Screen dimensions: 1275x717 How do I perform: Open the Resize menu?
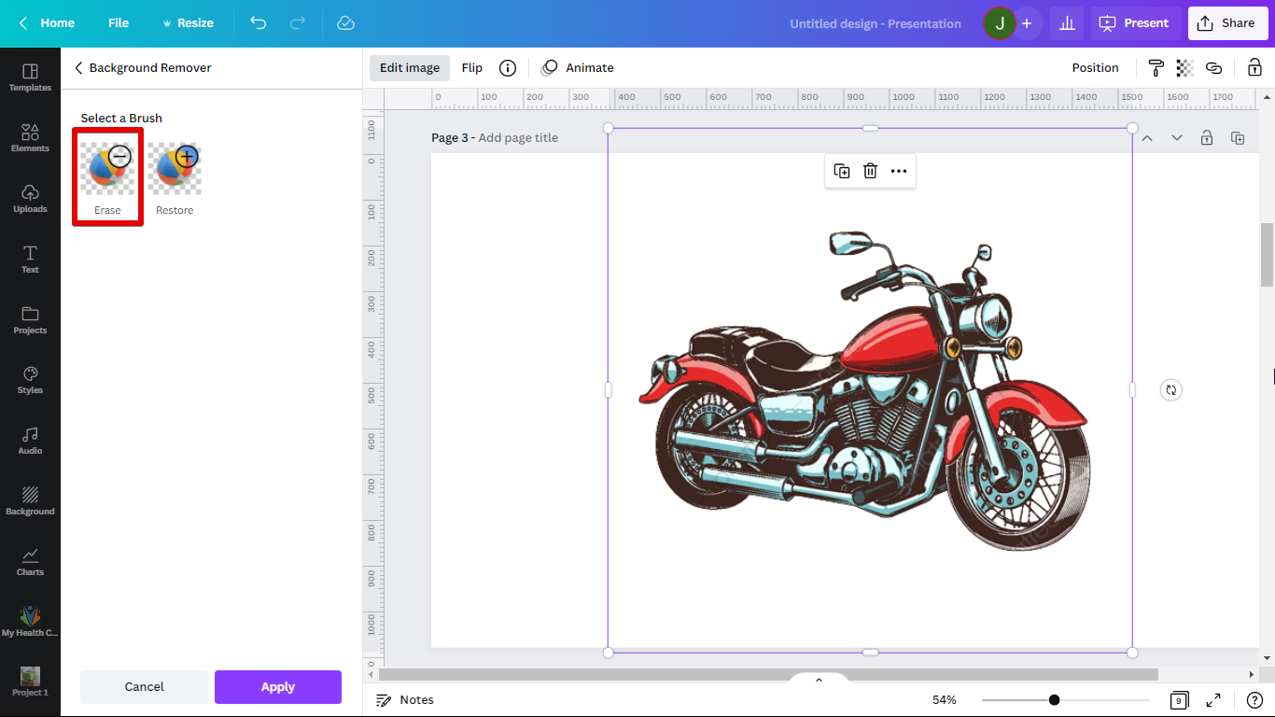[x=188, y=23]
